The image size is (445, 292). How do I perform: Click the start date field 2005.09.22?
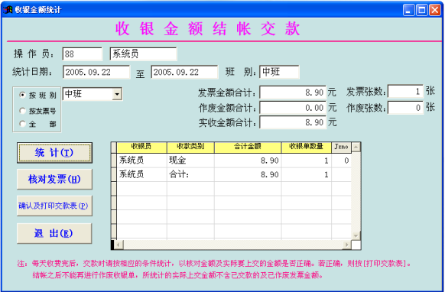[96, 72]
